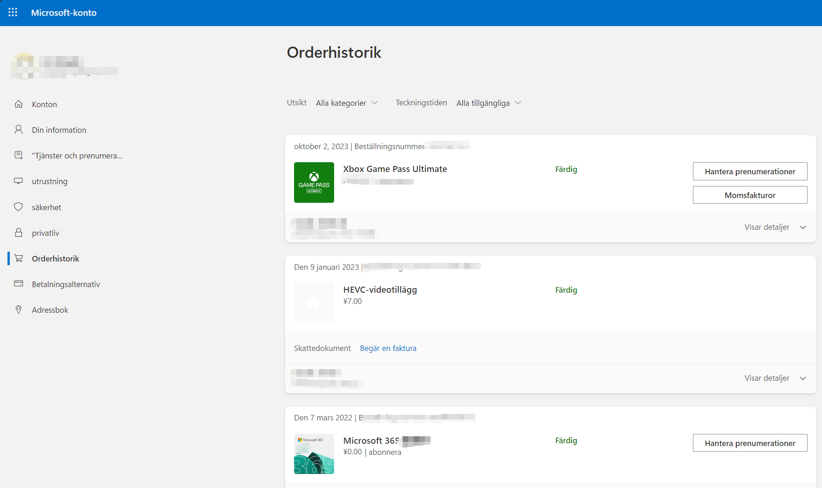Click the Din information person icon
The height and width of the screenshot is (488, 822).
(x=19, y=130)
